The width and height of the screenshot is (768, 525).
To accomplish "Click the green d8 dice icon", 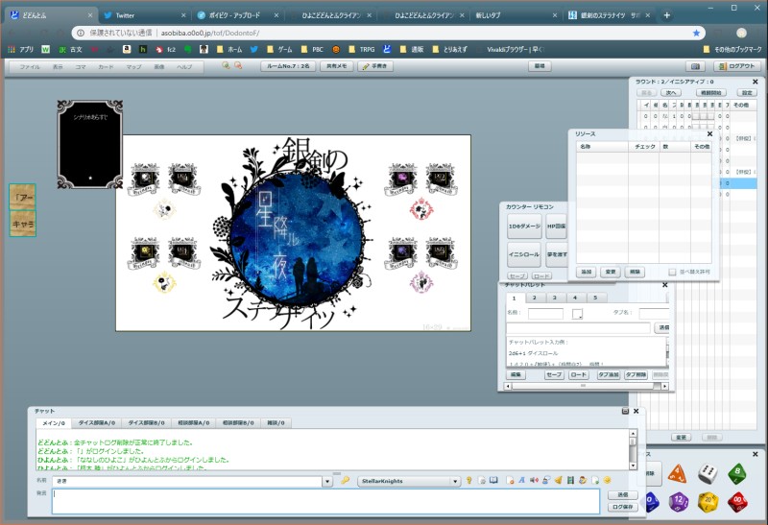I will tap(737, 473).
